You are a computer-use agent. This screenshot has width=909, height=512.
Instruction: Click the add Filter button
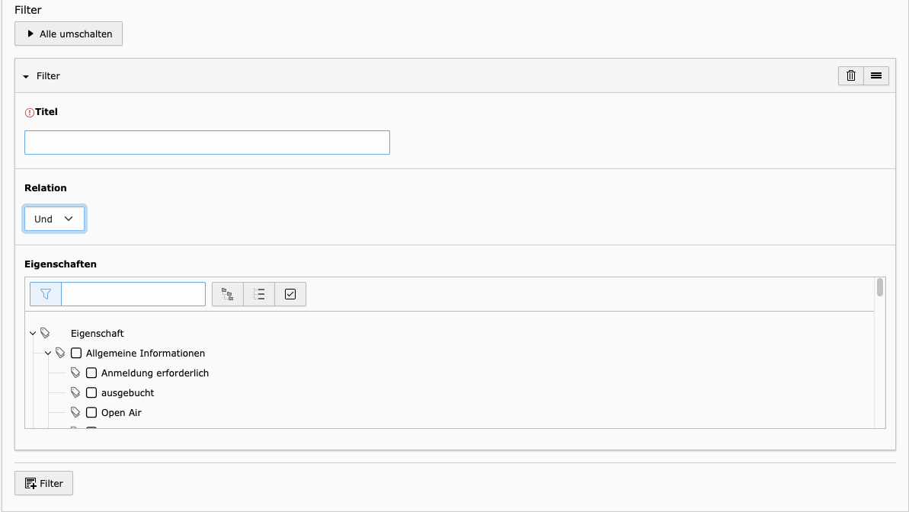coord(43,483)
